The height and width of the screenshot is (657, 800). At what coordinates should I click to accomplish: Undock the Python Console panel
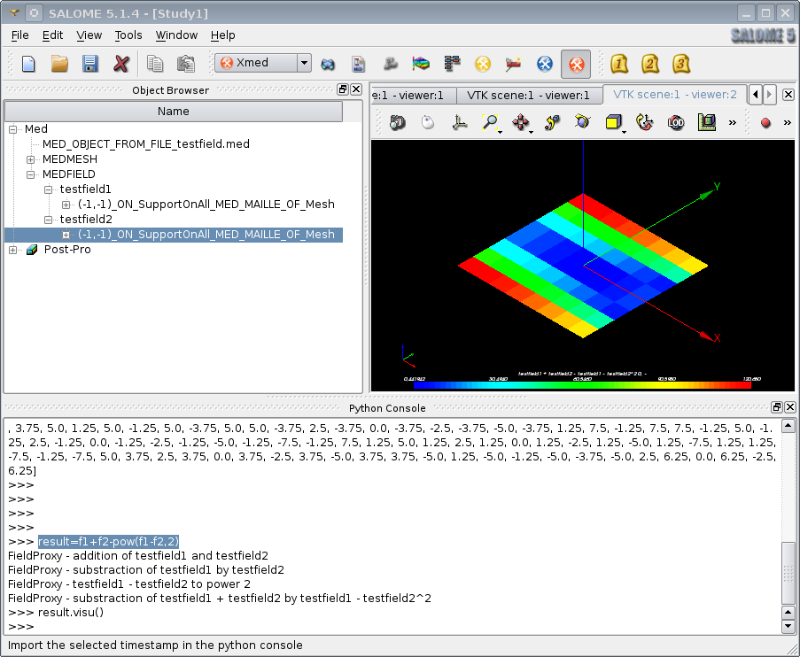coord(777,407)
